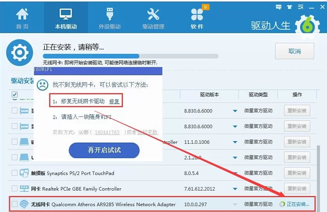Open the feedback chat icon in title bar
This screenshot has height=212, width=327.
coord(278,7)
